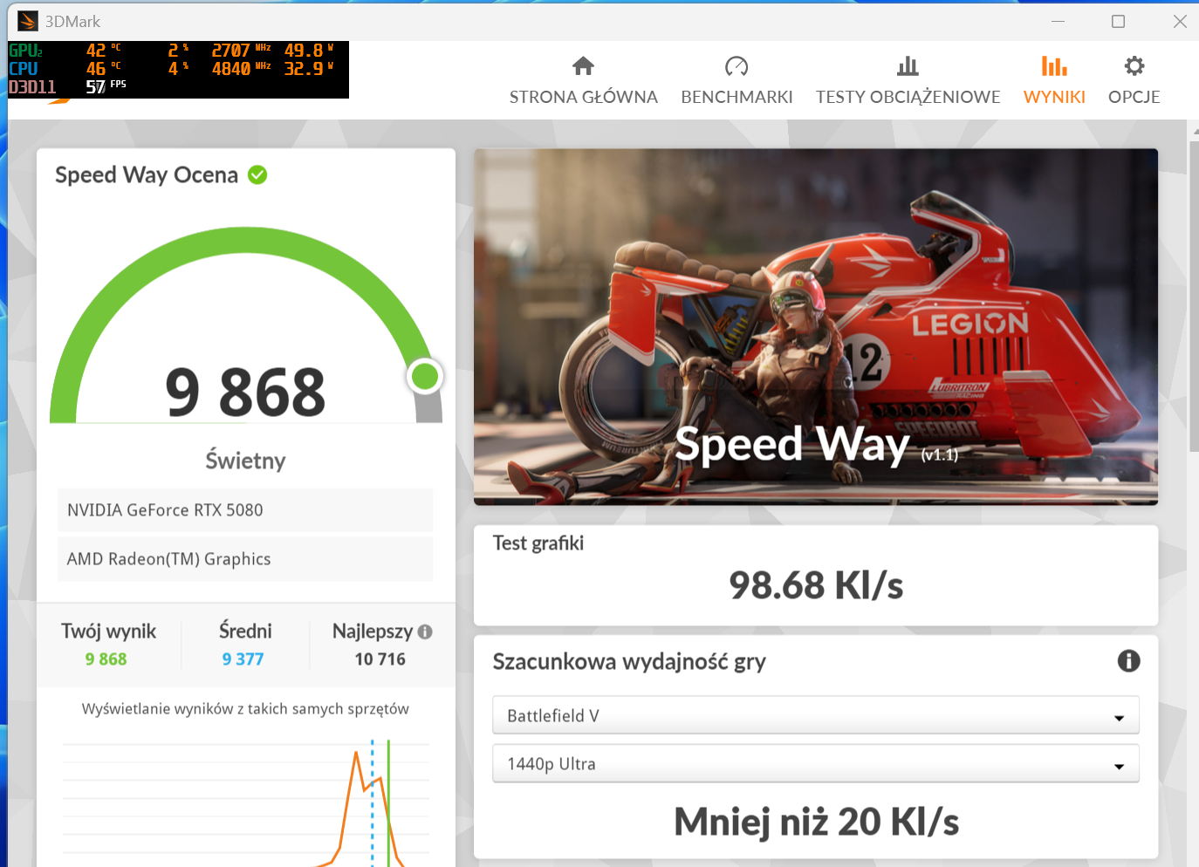Click the info icon beside Najlepszy
Viewport: 1199px width, 867px height.
coord(425,632)
